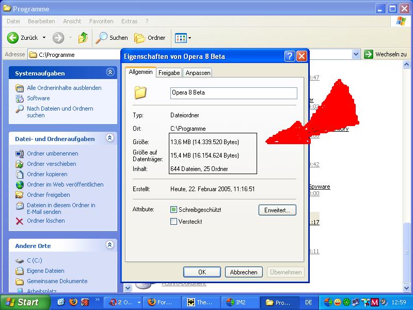Viewport: 413px width, 310px height.
Task: Click Ordner freigeben
Action: 49,195
